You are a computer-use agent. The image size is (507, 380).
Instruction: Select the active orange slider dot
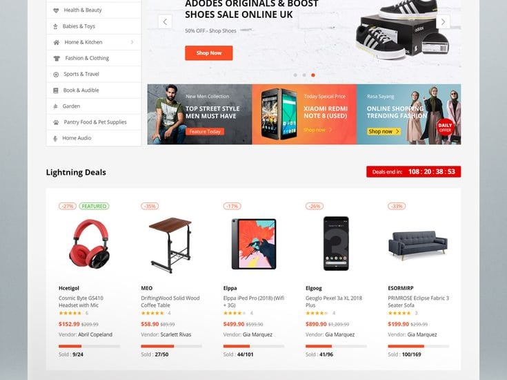pos(313,75)
